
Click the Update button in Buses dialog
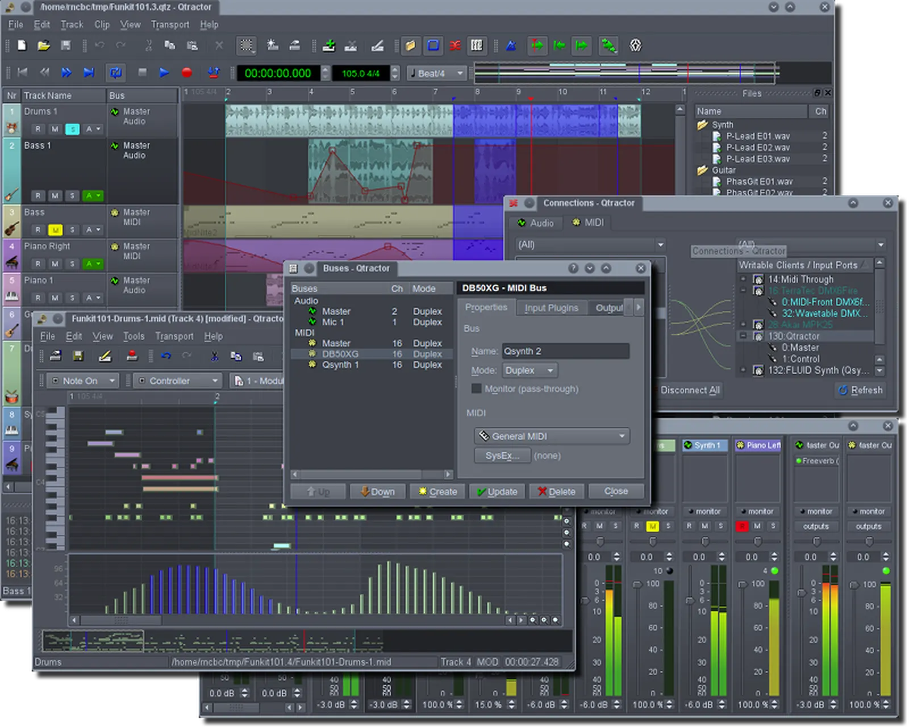pyautogui.click(x=497, y=492)
